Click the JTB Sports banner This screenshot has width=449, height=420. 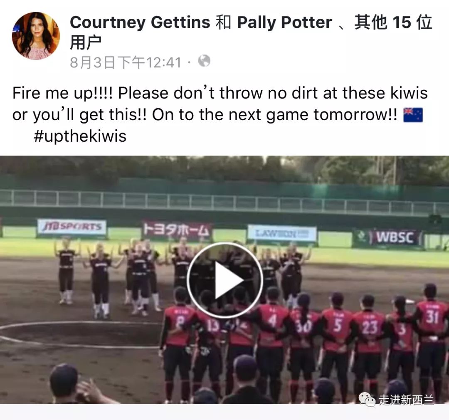point(72,227)
